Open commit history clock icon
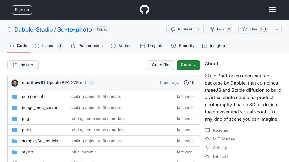The width and height of the screenshot is (289, 162). [x=186, y=83]
